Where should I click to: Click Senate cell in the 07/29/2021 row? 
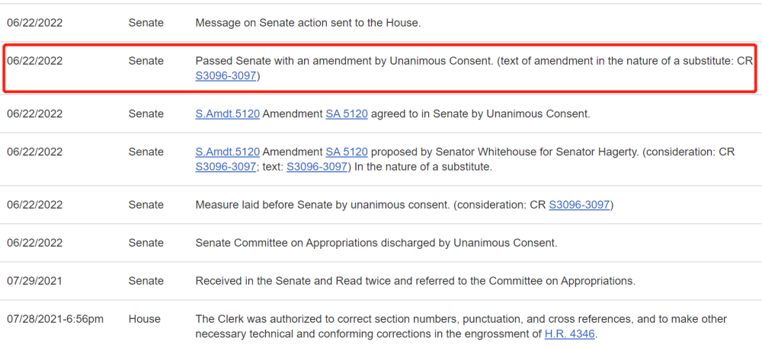(146, 281)
